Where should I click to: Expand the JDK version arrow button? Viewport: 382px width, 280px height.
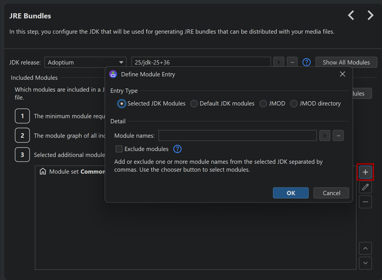coord(279,62)
